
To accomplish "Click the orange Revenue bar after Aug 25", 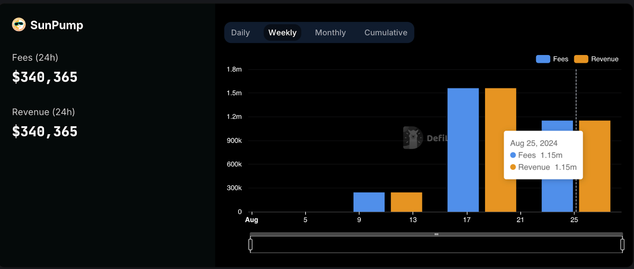I will point(595,166).
